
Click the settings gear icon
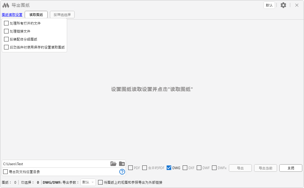[283, 5]
